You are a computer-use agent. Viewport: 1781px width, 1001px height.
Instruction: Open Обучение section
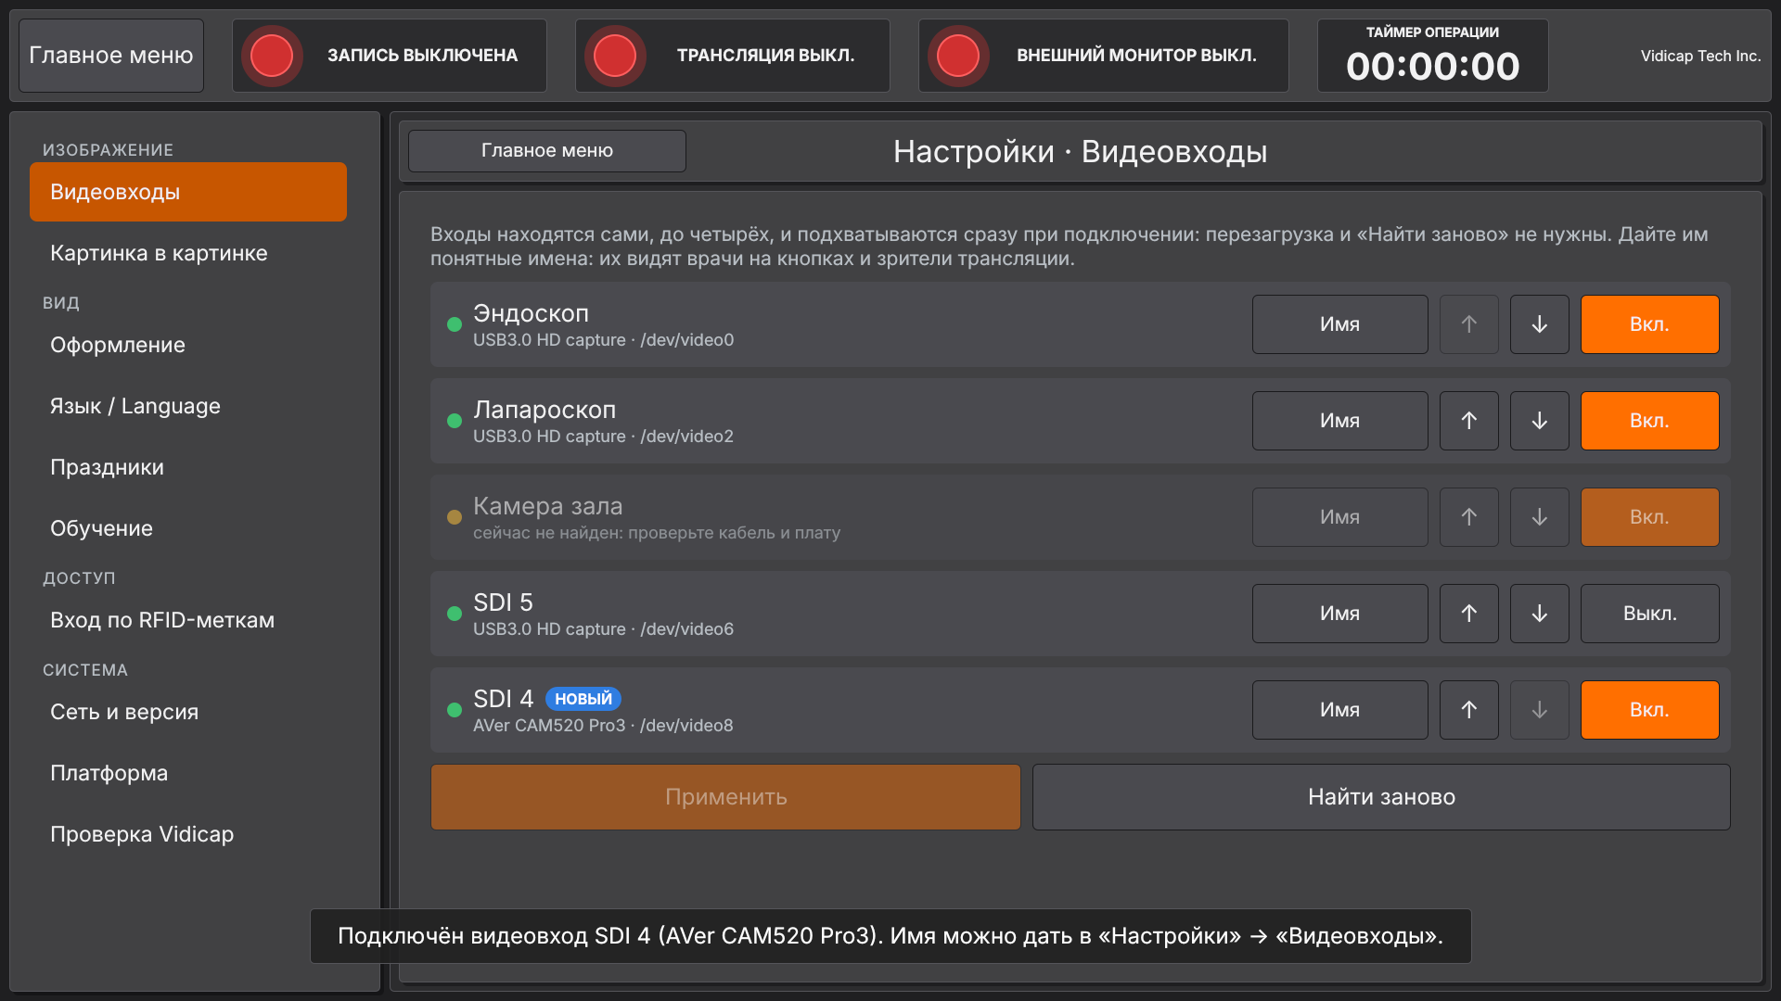(x=188, y=528)
